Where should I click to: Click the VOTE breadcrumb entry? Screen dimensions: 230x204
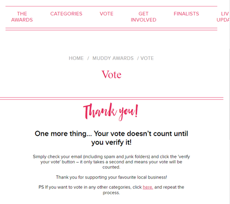[147, 58]
